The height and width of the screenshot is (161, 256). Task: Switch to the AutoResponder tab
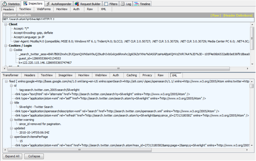point(59,4)
